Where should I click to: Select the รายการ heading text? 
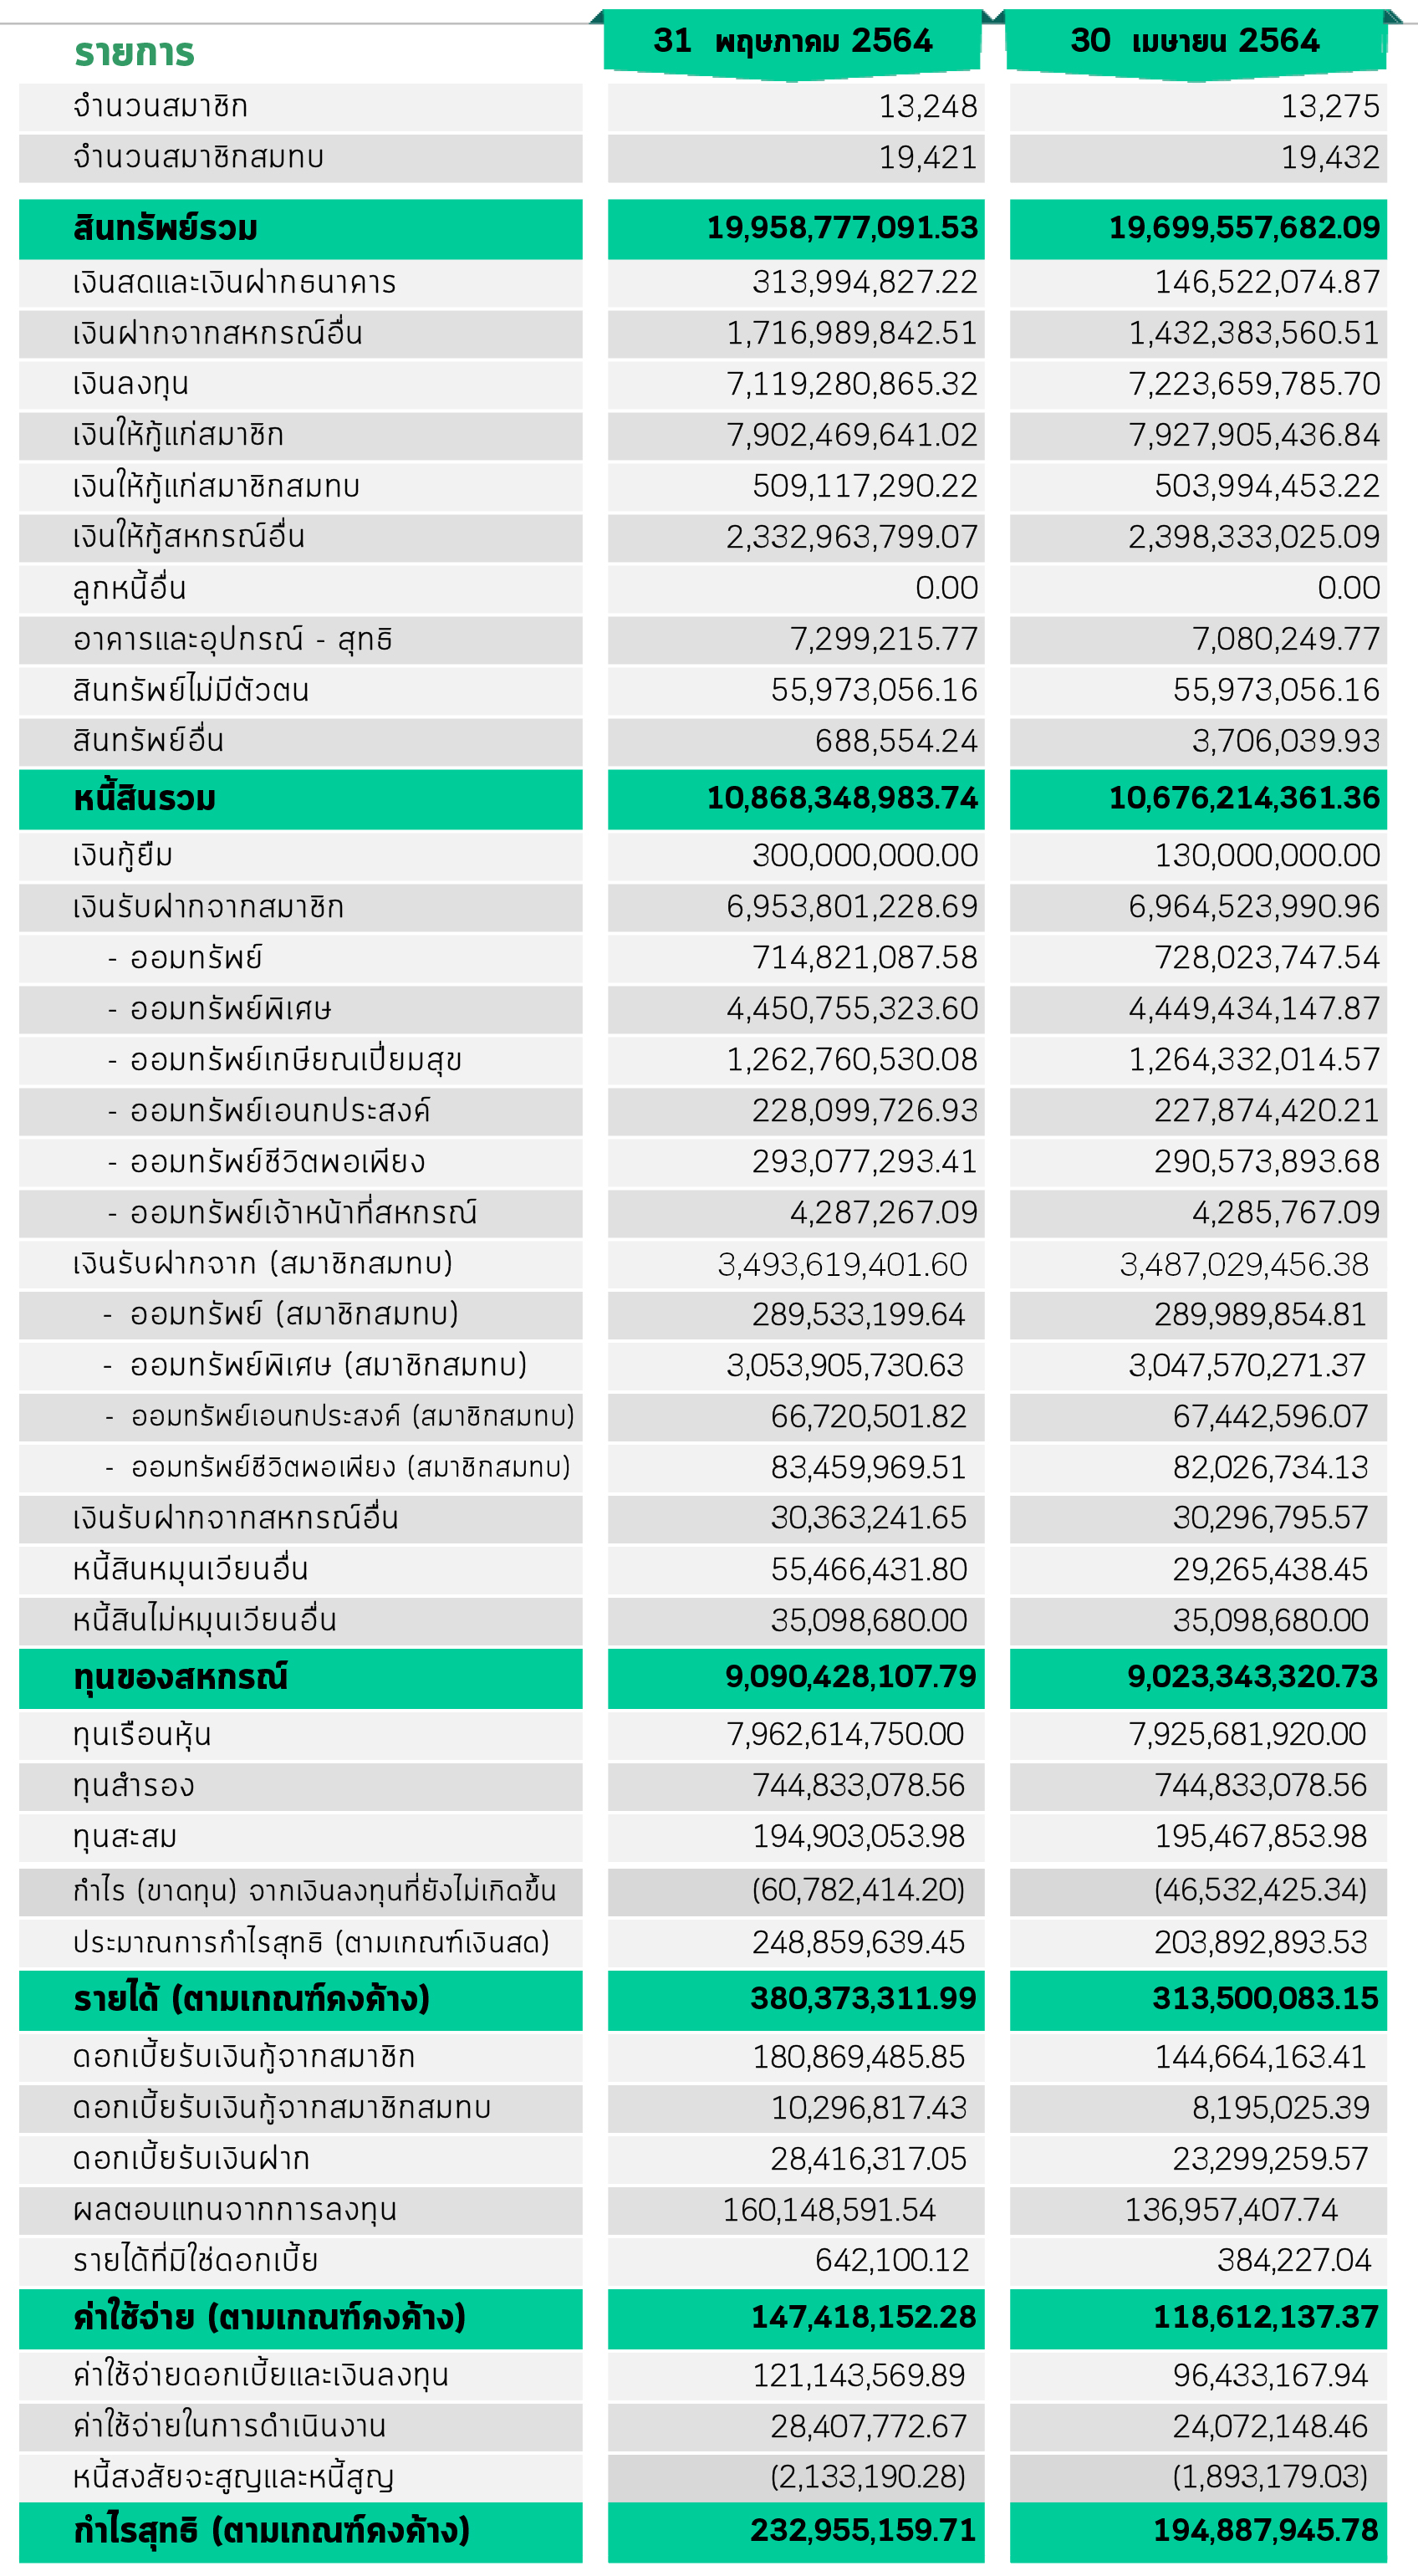(x=134, y=52)
